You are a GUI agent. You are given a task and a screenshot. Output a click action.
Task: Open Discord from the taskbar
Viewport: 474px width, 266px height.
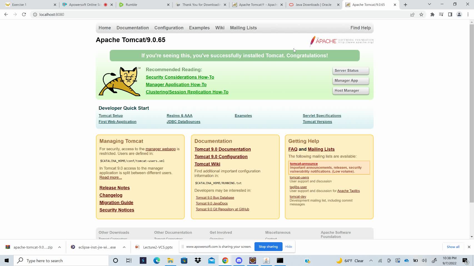click(x=239, y=260)
